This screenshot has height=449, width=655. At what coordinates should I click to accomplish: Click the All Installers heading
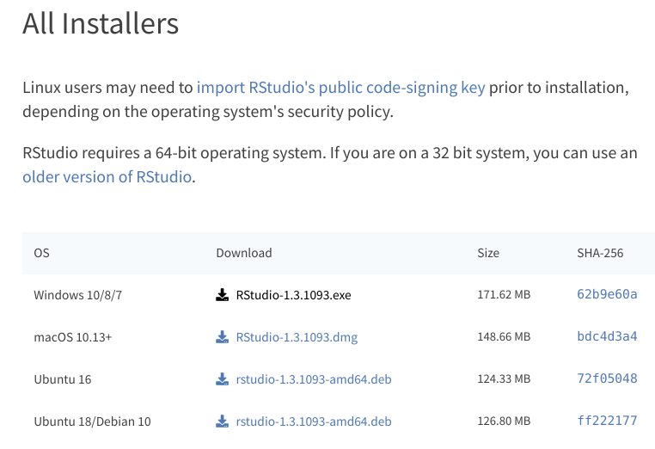(101, 23)
